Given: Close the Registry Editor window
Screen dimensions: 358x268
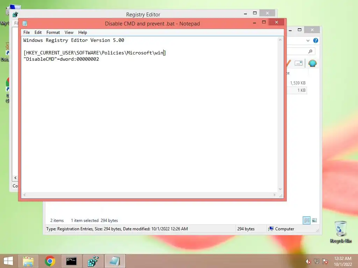Looking at the screenshot, I should [x=267, y=13].
